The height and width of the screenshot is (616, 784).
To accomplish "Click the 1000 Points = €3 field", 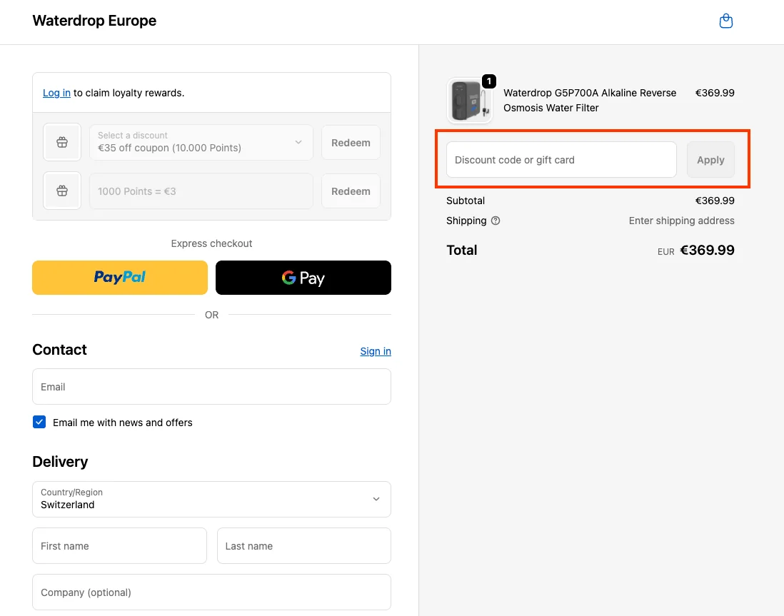I will 201,191.
